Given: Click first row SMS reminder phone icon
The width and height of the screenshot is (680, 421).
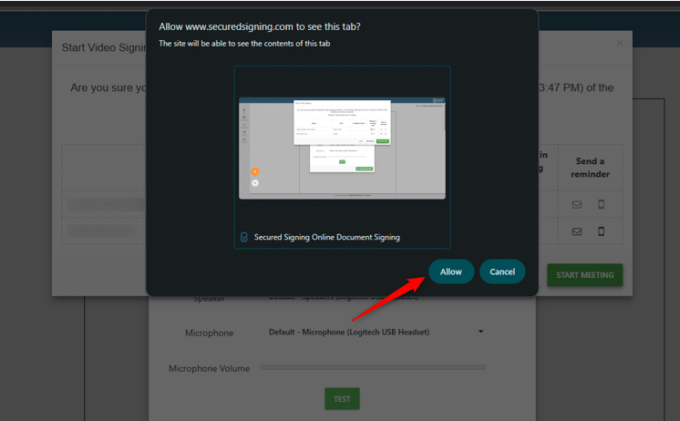Looking at the screenshot, I should pos(602,205).
